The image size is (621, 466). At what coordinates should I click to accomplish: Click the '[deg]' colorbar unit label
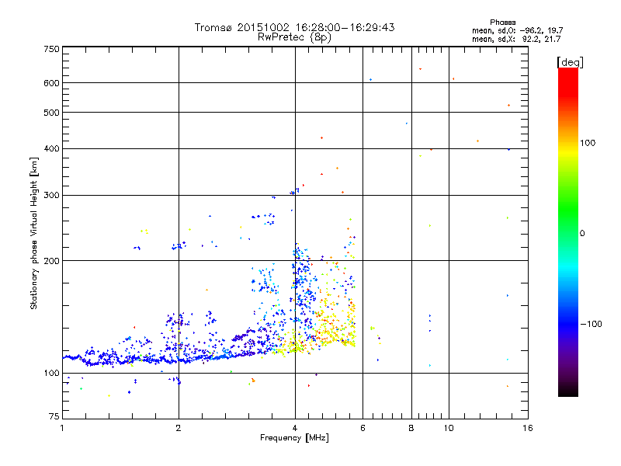[x=570, y=62]
